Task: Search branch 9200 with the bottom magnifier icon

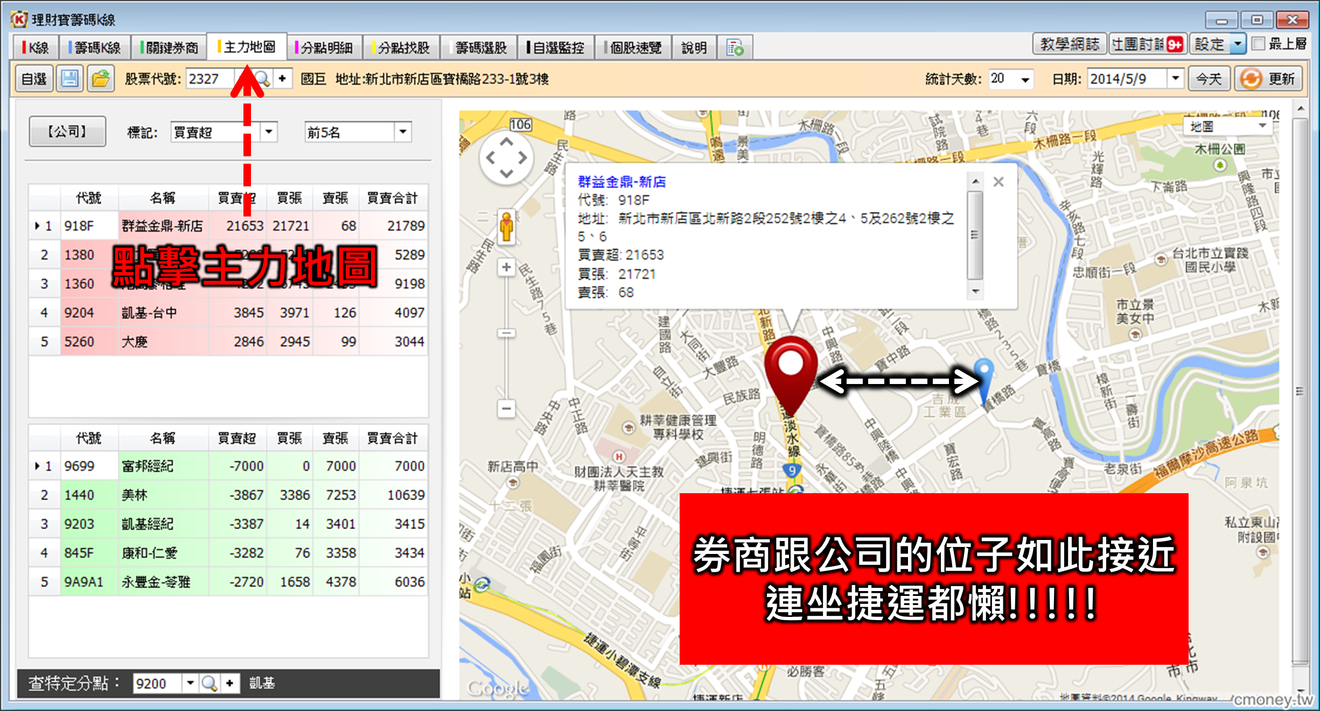Action: tap(209, 684)
